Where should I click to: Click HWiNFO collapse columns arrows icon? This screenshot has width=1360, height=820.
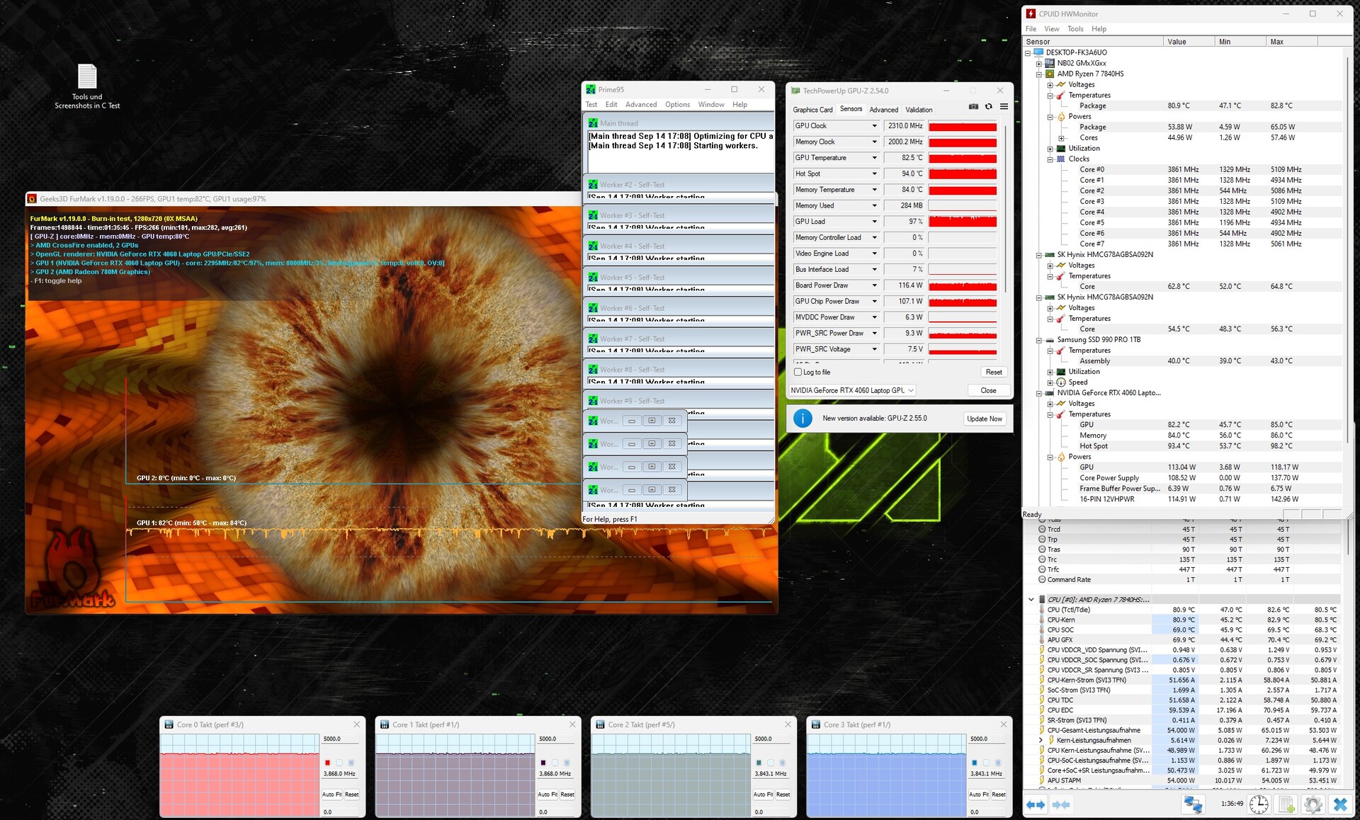(1061, 804)
